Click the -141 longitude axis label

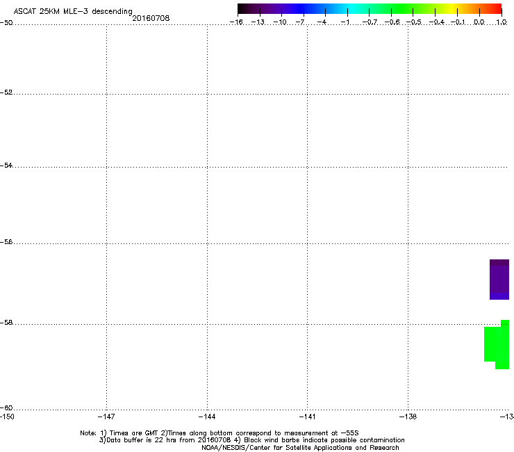(308, 417)
